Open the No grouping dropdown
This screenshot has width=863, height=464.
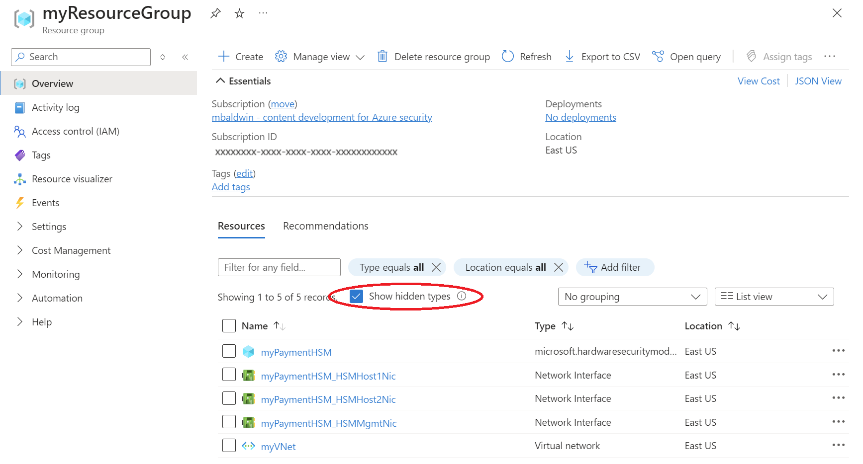tap(632, 297)
